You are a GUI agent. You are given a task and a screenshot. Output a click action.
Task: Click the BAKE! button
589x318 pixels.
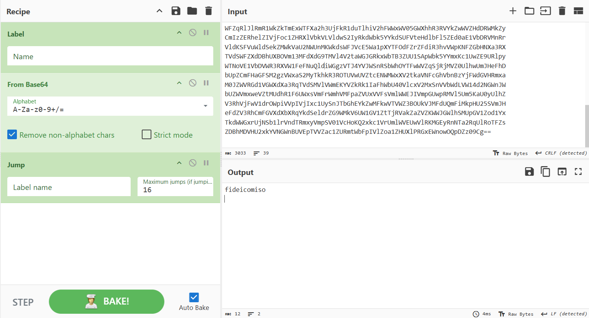(x=106, y=301)
